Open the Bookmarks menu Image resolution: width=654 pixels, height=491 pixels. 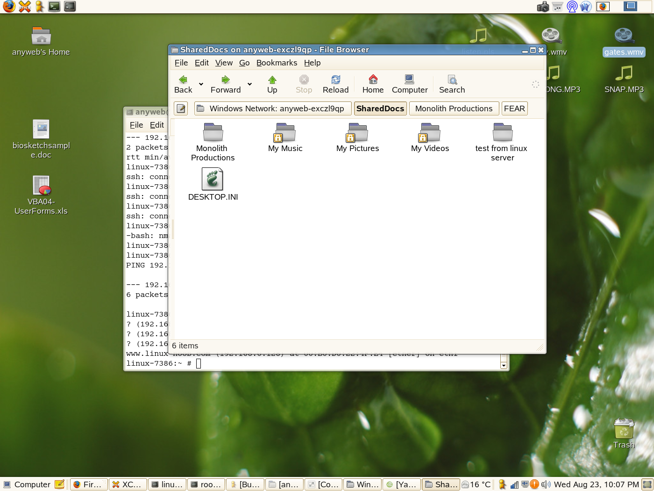[277, 63]
